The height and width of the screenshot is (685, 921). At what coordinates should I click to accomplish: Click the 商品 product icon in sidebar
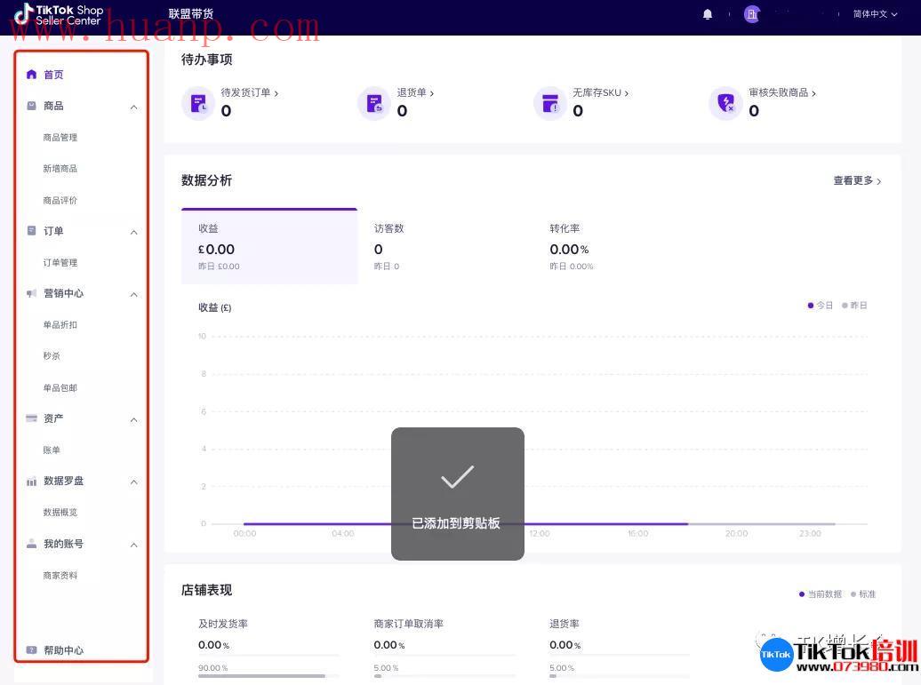click(x=32, y=106)
